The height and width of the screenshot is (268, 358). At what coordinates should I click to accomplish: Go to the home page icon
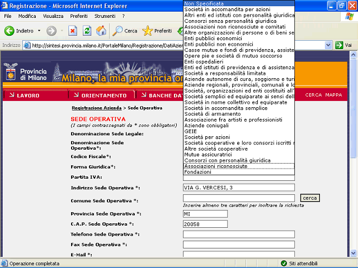(x=101, y=31)
